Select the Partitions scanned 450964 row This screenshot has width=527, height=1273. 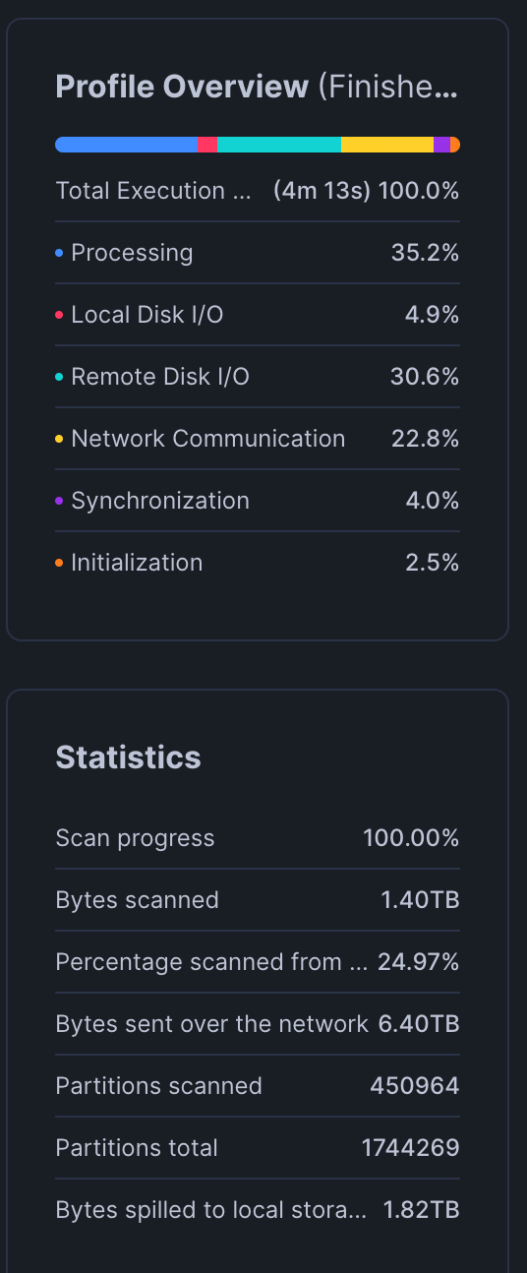point(258,1086)
